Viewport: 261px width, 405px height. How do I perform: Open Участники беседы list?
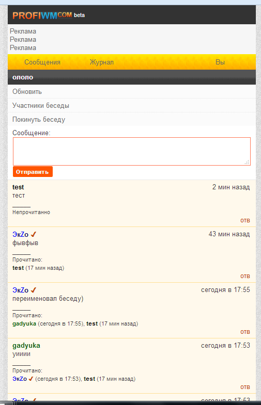tap(41, 106)
